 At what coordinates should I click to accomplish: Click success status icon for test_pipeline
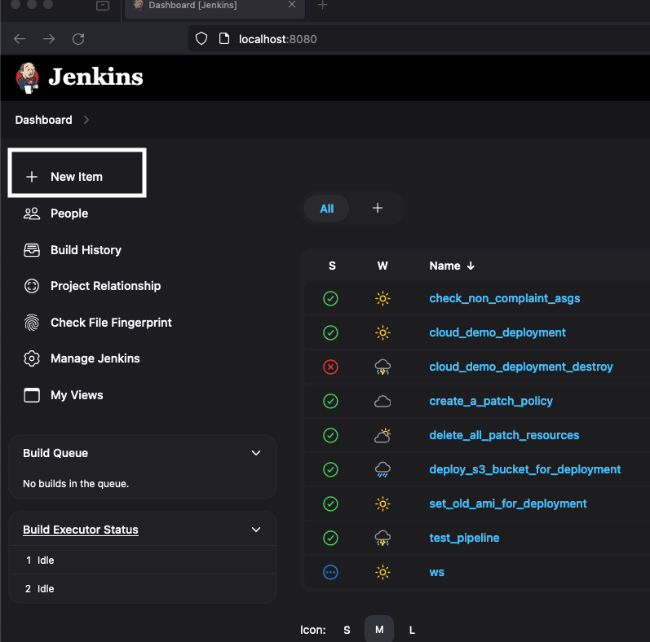(330, 538)
